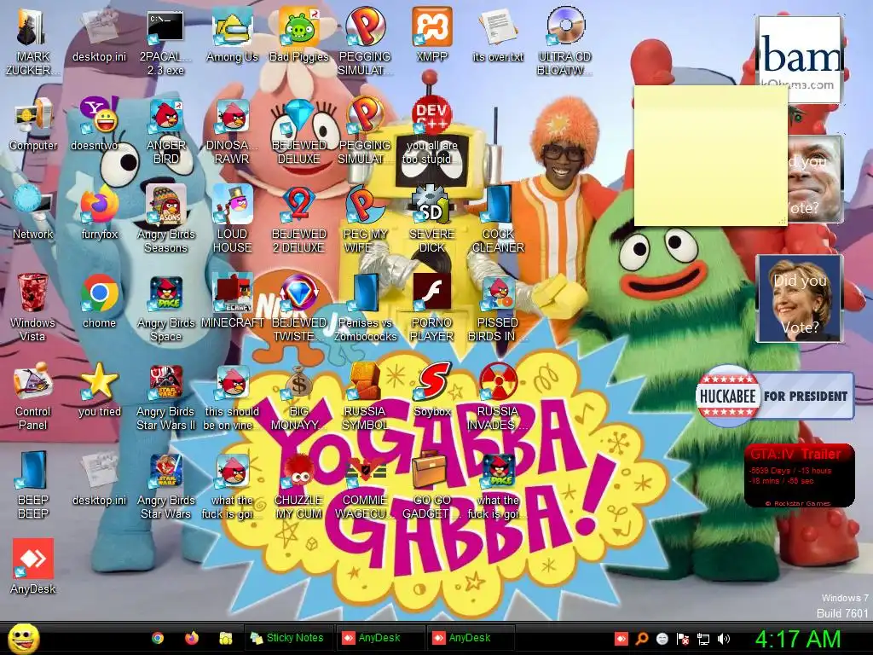Click the pinned Chrome taskbar icon
Image resolution: width=873 pixels, height=655 pixels.
pos(158,638)
